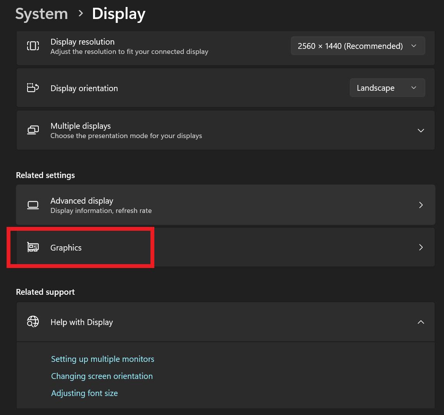Open the Graphics row chevron arrow
Viewport: 444px width, 415px height.
tap(421, 247)
